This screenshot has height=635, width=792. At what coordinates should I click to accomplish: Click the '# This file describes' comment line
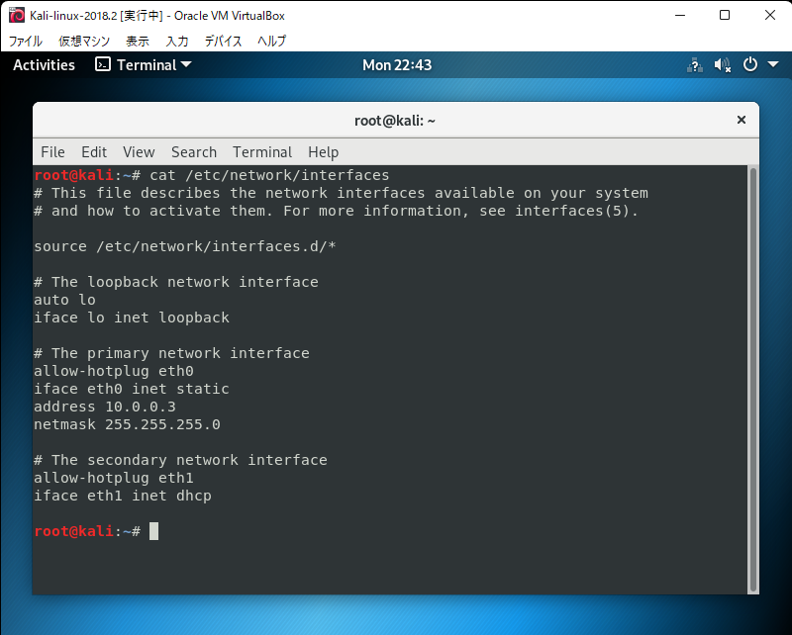click(x=341, y=193)
